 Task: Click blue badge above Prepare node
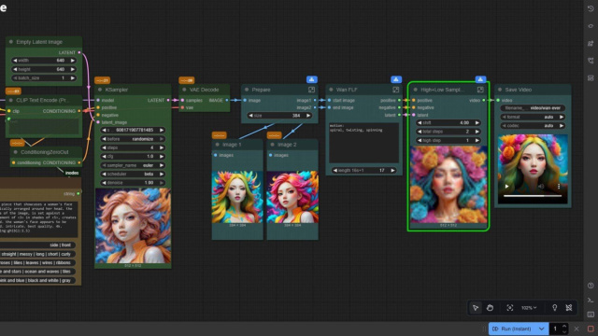point(311,79)
